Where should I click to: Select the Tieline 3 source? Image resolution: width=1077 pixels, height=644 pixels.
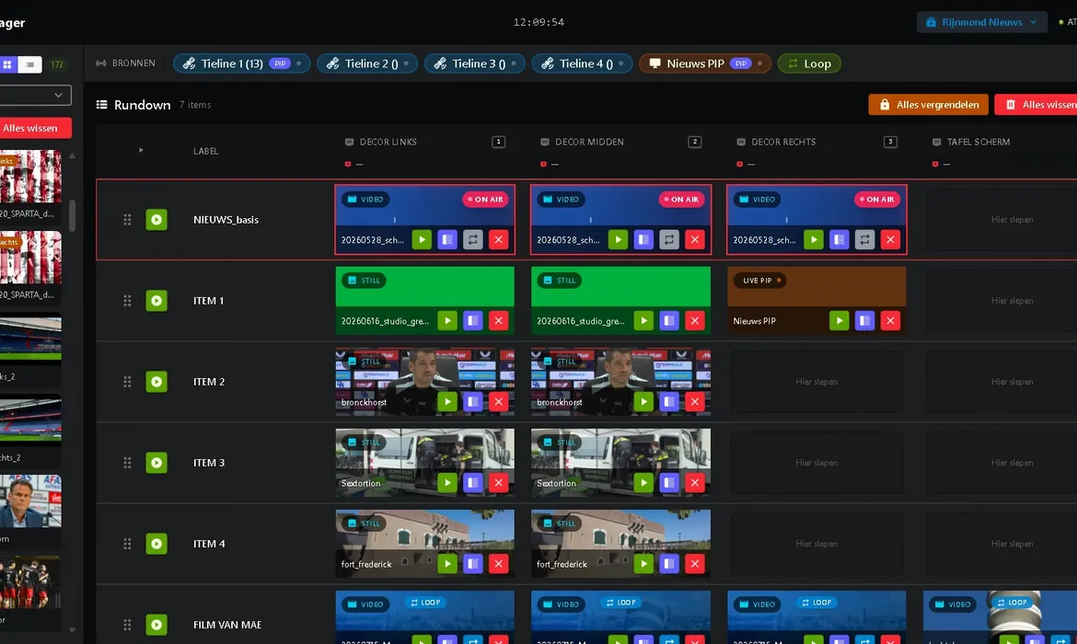coord(475,63)
